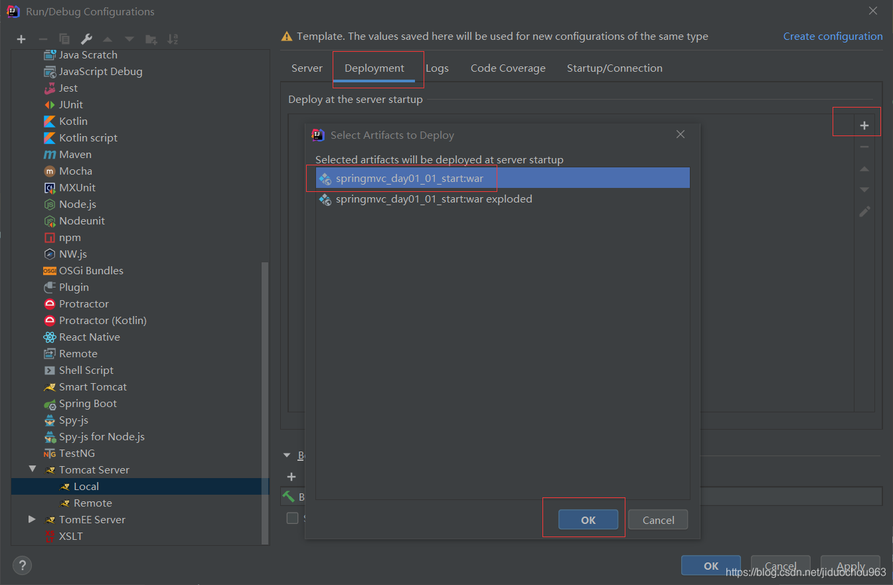Copy configuration using the toolbar icon
893x585 pixels.
point(64,39)
